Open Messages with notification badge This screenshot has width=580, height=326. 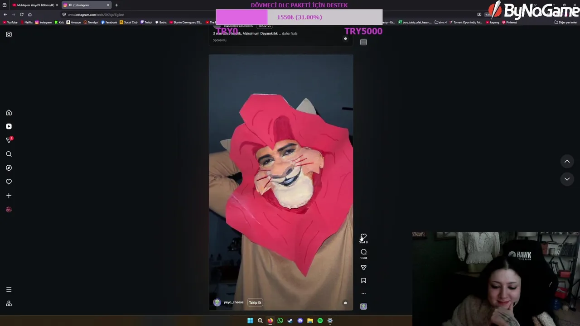click(9, 140)
